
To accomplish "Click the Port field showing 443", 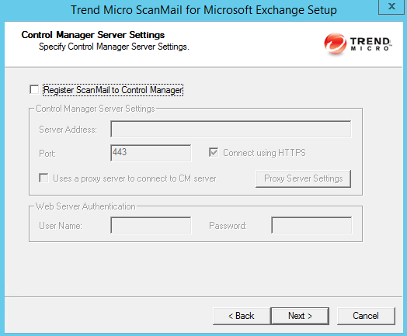I will [x=151, y=153].
